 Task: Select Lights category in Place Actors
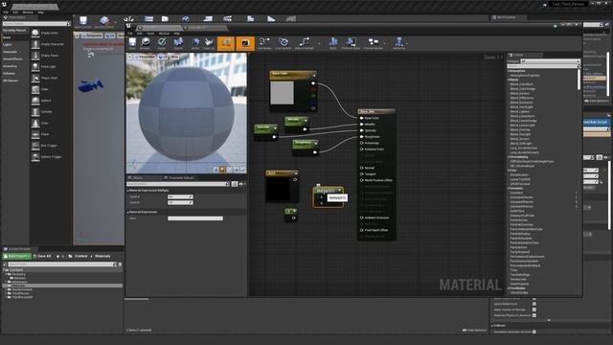tap(8, 45)
